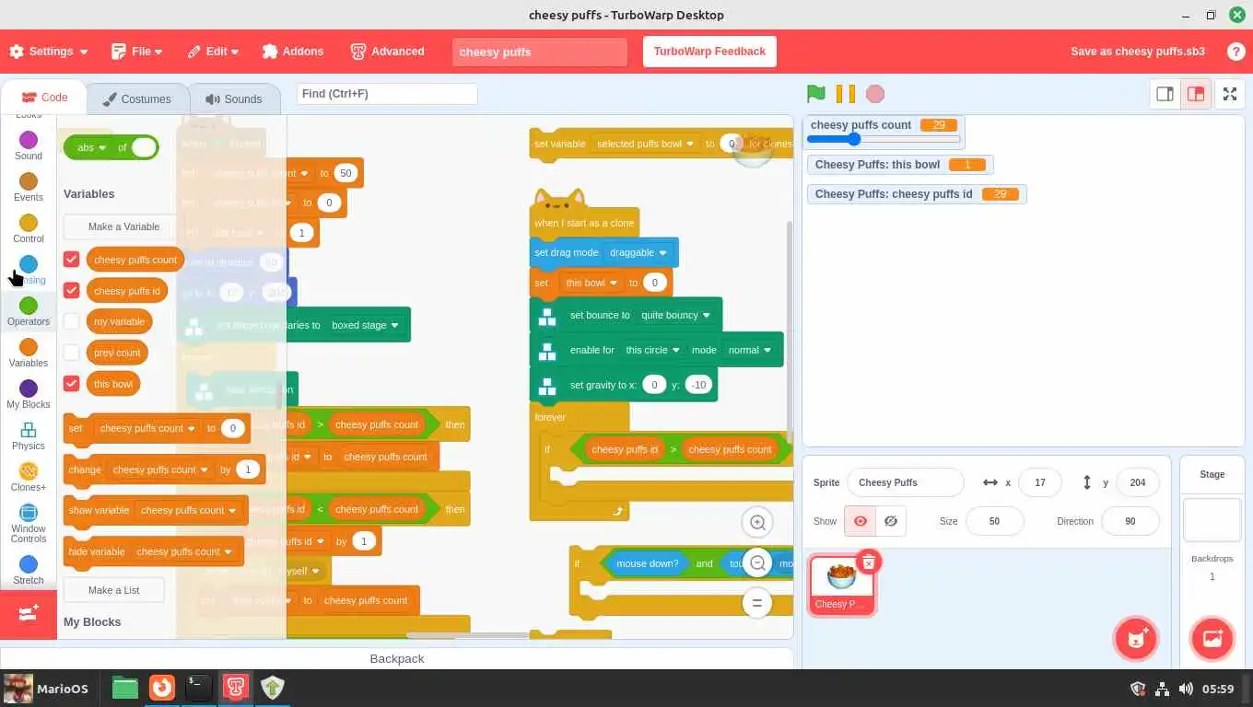Click the Make a List button
Viewport: 1253px width, 707px height.
[114, 590]
